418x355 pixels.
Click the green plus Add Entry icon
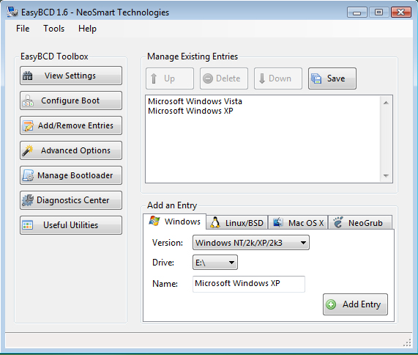point(331,304)
